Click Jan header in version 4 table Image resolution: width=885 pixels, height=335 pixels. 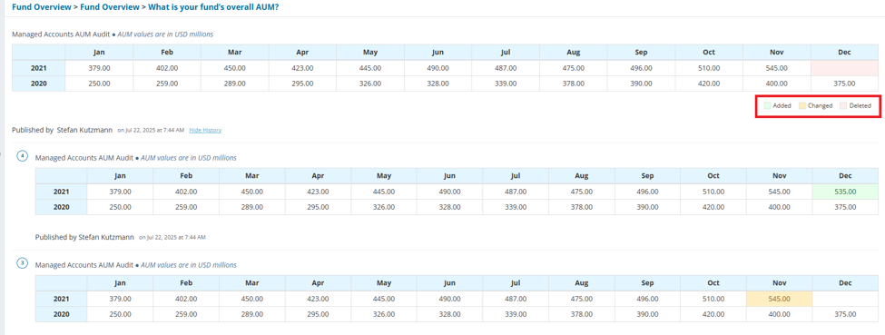coord(120,176)
